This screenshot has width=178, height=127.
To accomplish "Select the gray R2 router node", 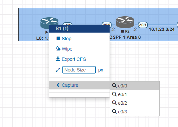I will (x=125, y=22).
